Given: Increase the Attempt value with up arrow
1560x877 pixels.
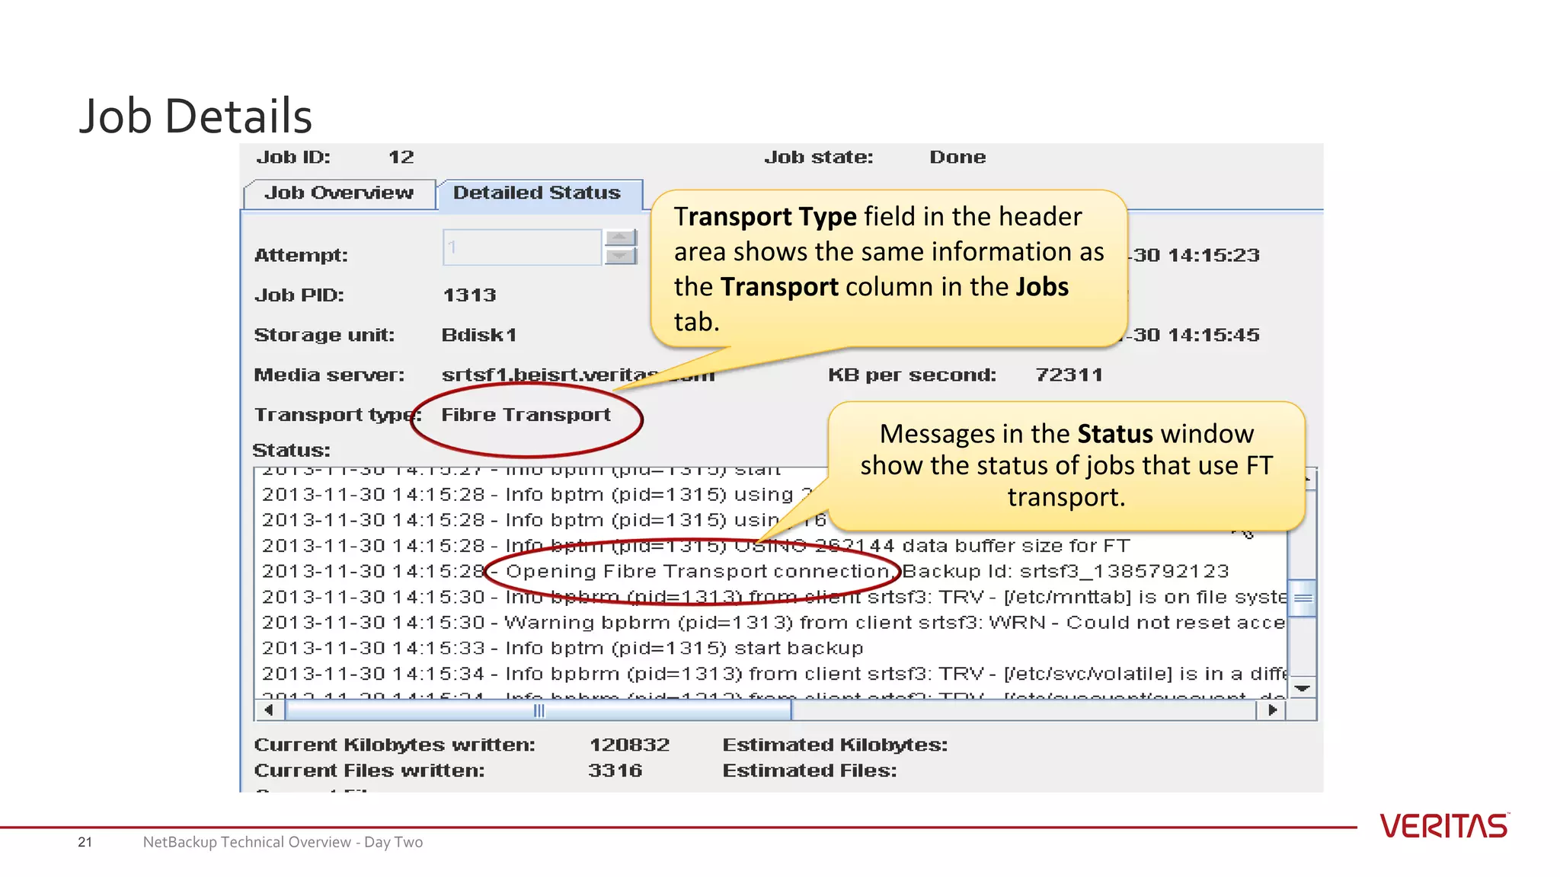Looking at the screenshot, I should pos(620,238).
